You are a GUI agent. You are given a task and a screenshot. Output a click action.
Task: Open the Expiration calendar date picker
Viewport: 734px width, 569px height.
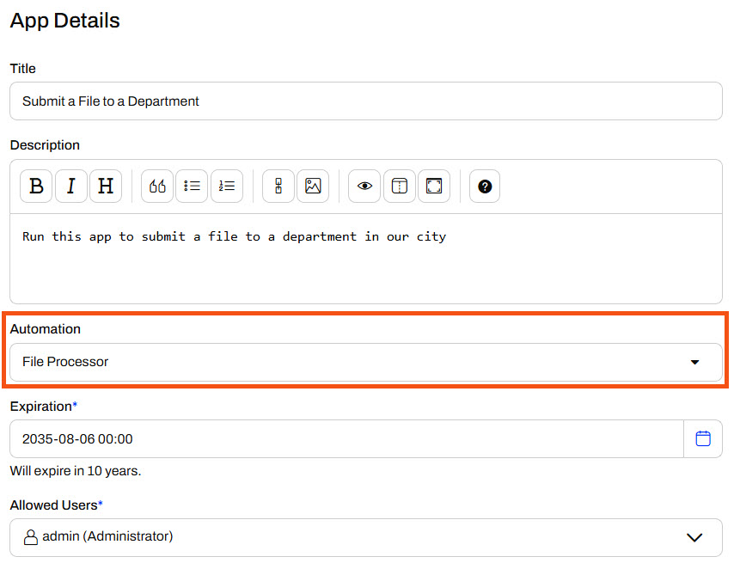click(x=703, y=439)
